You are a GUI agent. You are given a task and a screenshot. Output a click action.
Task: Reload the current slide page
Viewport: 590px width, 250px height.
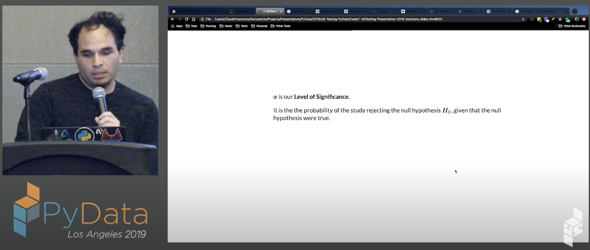coord(186,19)
